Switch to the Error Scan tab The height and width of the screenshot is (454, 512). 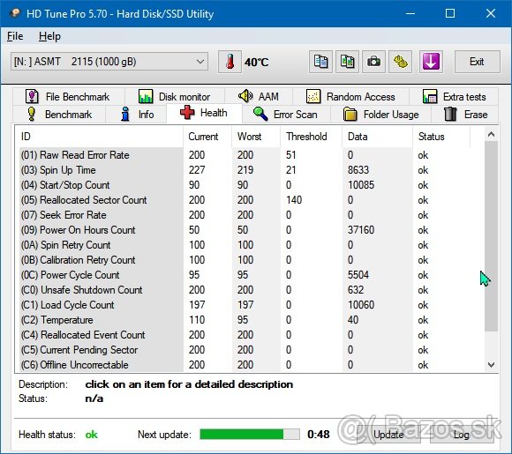pyautogui.click(x=286, y=115)
